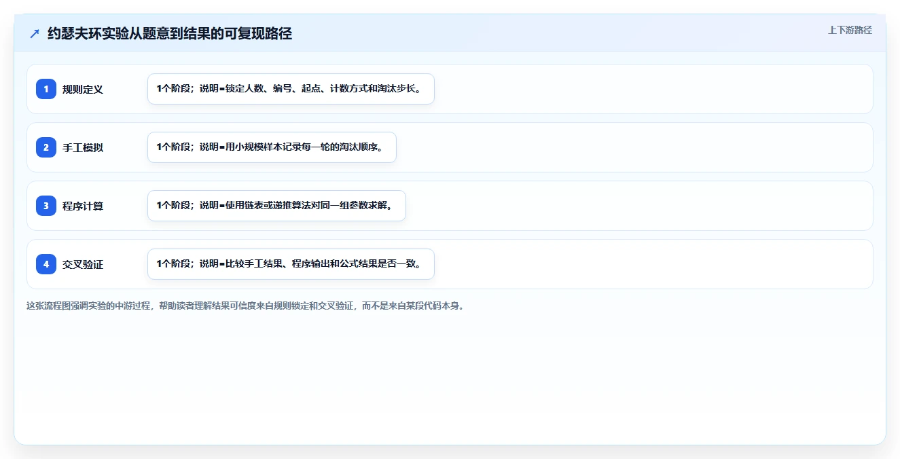Open the description box about 小规模样本记录淘汰顺序
The width and height of the screenshot is (900, 459).
272,147
